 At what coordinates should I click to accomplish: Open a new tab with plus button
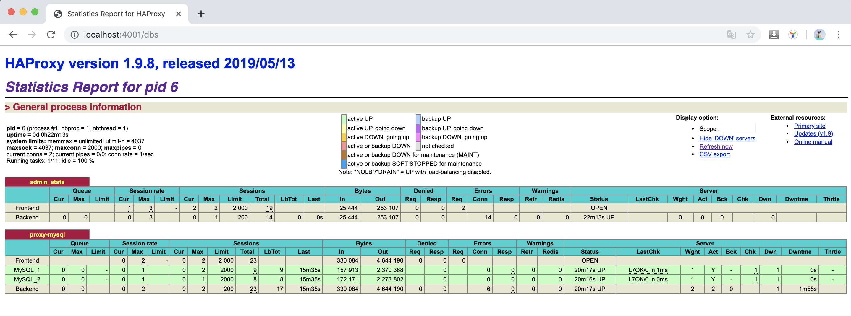pyautogui.click(x=201, y=14)
